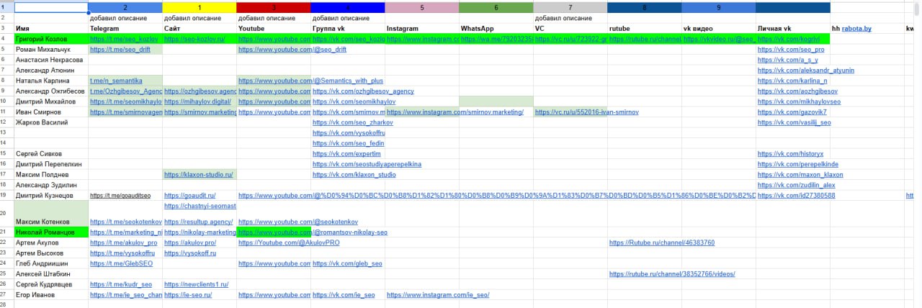Open the vk.com/historyx personal link
This screenshot has width=922, height=308.
pos(790,154)
